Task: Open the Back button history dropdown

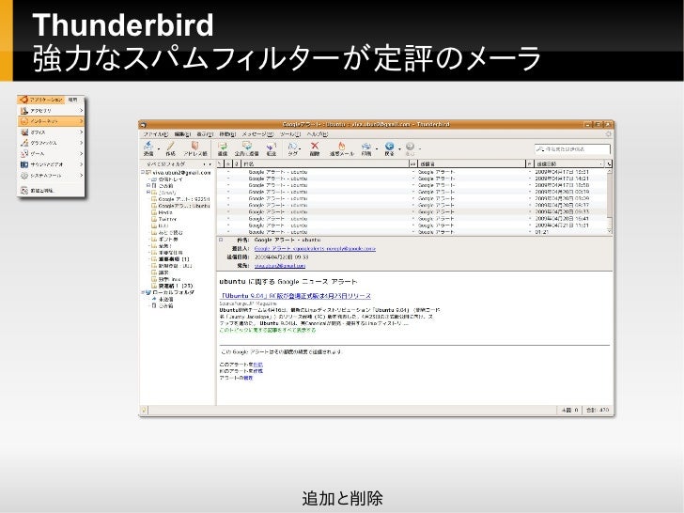Action: pos(399,148)
